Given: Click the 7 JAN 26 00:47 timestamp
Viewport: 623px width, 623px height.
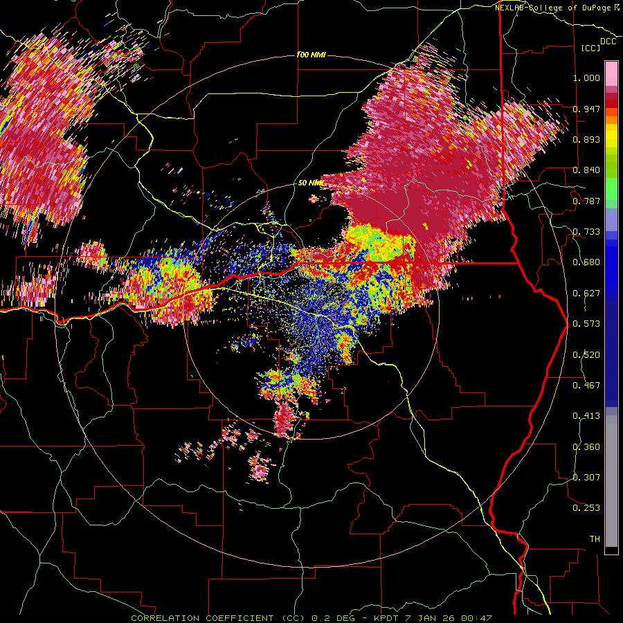Looking at the screenshot, I should click(449, 618).
